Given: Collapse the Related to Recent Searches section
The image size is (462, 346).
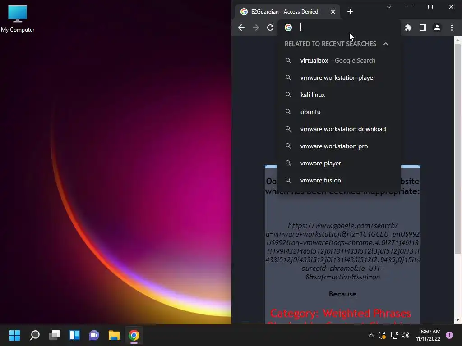Looking at the screenshot, I should click(386, 44).
